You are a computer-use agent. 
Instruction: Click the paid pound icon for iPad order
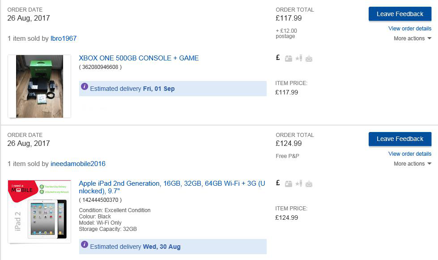[278, 183]
